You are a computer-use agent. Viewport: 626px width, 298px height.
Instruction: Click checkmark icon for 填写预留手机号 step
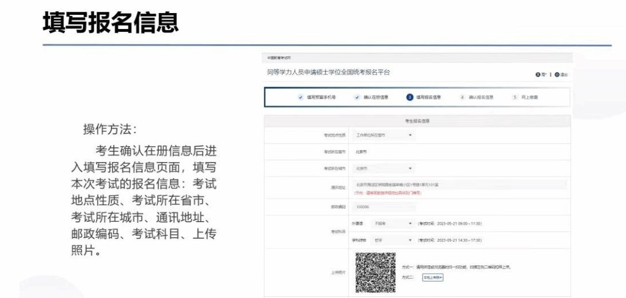pos(299,96)
